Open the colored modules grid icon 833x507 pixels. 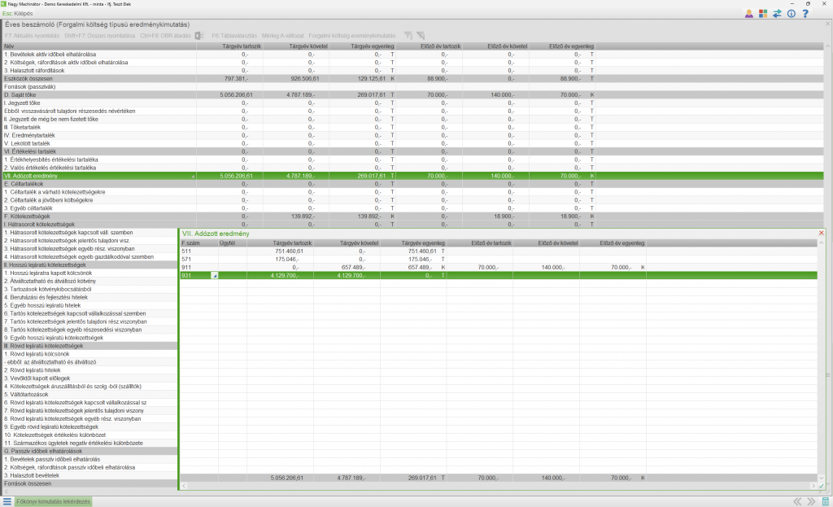763,14
